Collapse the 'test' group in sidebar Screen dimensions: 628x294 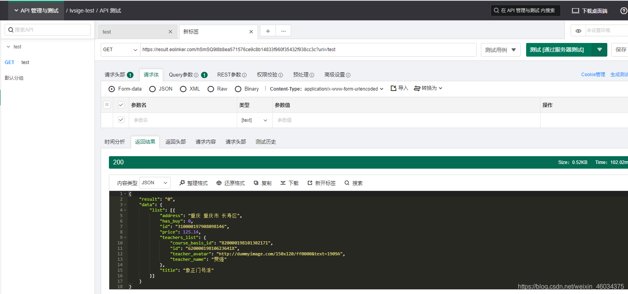(x=8, y=47)
